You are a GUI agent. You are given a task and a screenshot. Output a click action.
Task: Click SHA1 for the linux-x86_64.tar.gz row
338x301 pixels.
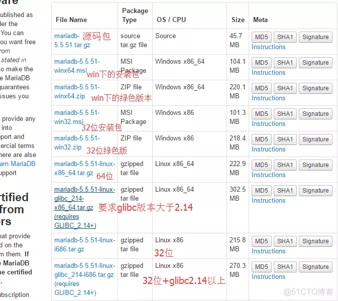[285, 165]
